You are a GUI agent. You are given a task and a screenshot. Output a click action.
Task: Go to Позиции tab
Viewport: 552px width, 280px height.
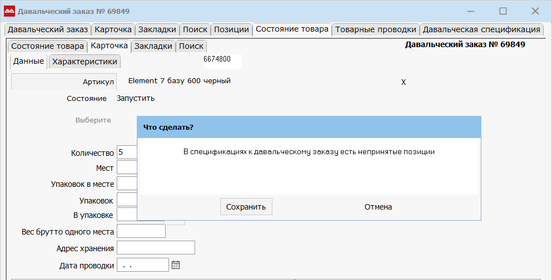point(231,29)
